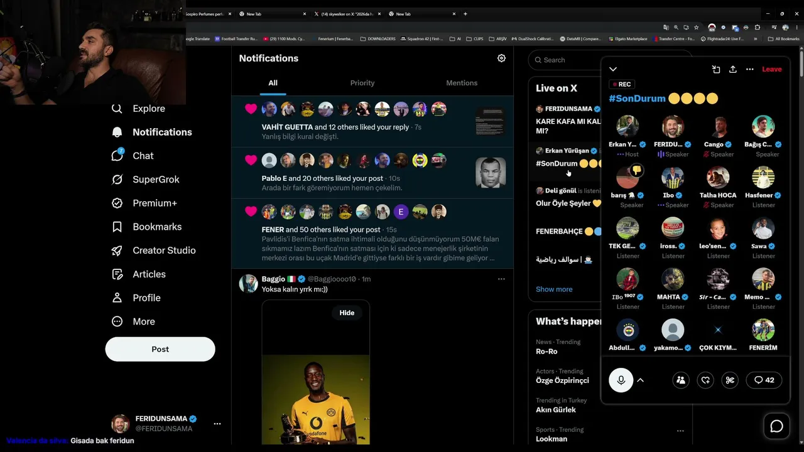Switch to the Priority tab
The height and width of the screenshot is (452, 804).
pyautogui.click(x=362, y=83)
